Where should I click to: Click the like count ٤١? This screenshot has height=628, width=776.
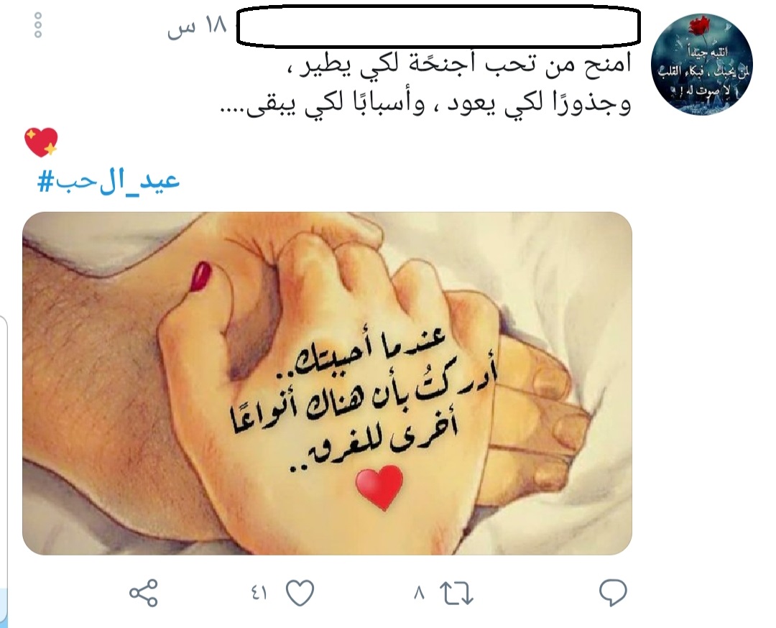pyautogui.click(x=259, y=593)
